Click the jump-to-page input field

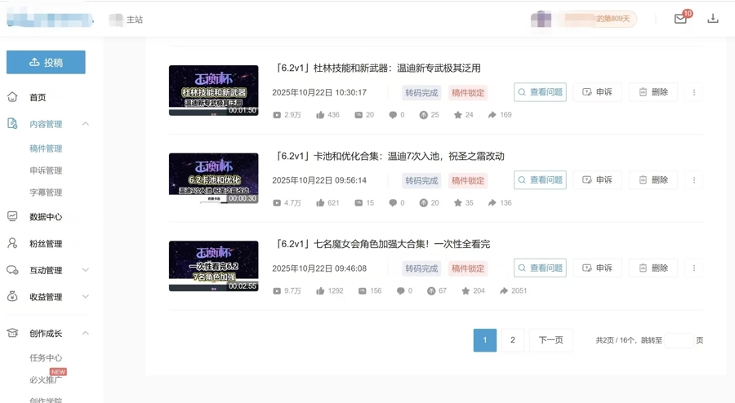click(x=679, y=340)
